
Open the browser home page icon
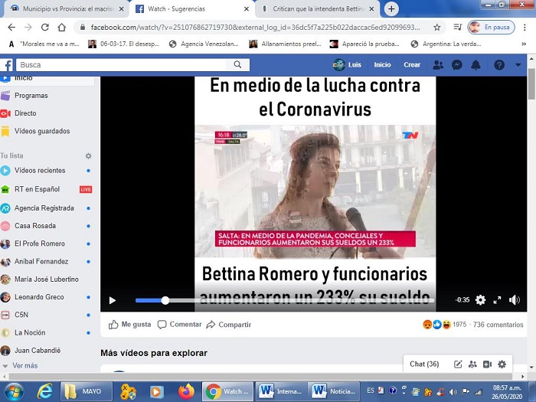point(61,28)
